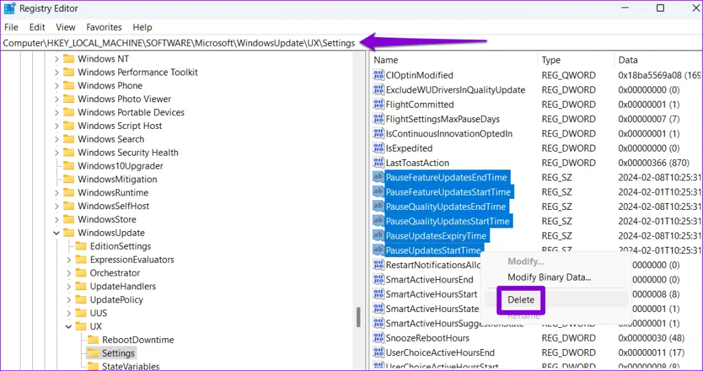This screenshot has width=703, height=371.
Task: Select Modify Binary Data context option
Action: (549, 278)
